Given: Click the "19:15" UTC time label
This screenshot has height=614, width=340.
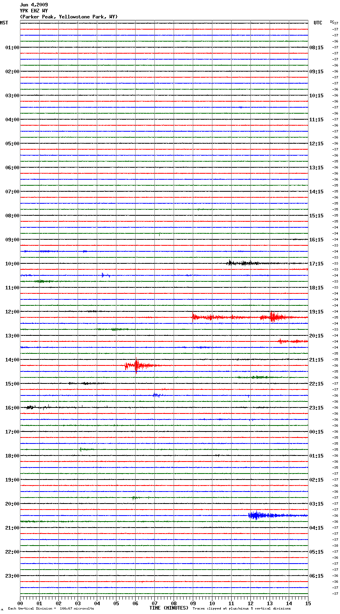Looking at the screenshot, I should pyautogui.click(x=316, y=312).
